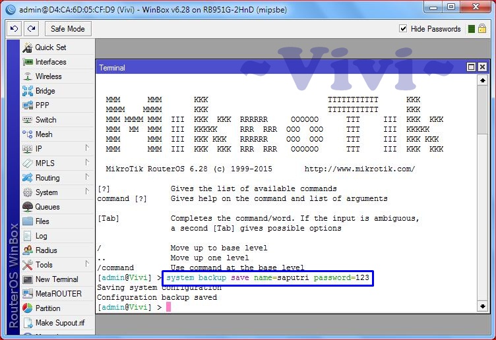This screenshot has width=496, height=340.
Task: Open the Mesh icon
Action: (x=28, y=134)
